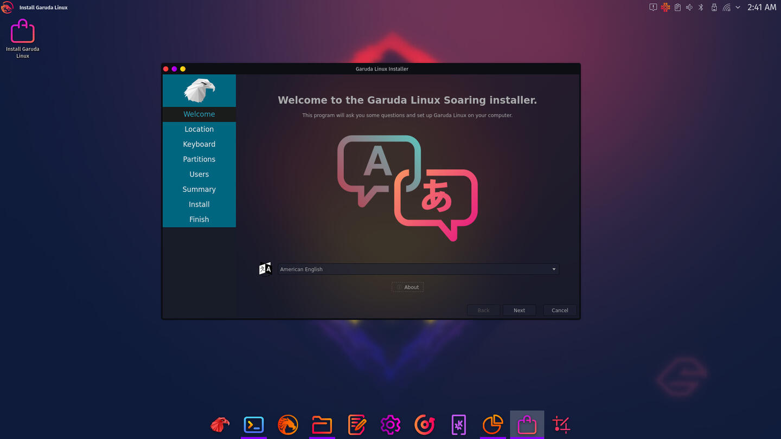Click the yellow window control dot
The height and width of the screenshot is (439, 781).
183,69
